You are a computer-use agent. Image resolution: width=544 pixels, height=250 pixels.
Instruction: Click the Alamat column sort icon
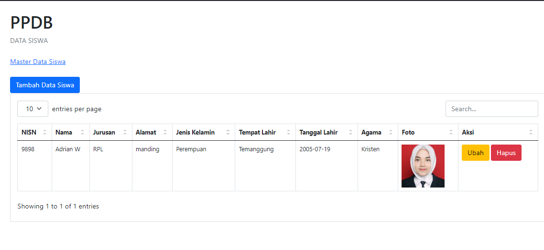click(165, 133)
